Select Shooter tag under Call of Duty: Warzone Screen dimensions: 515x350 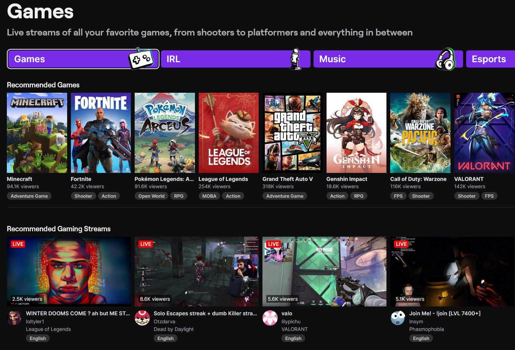click(x=421, y=196)
